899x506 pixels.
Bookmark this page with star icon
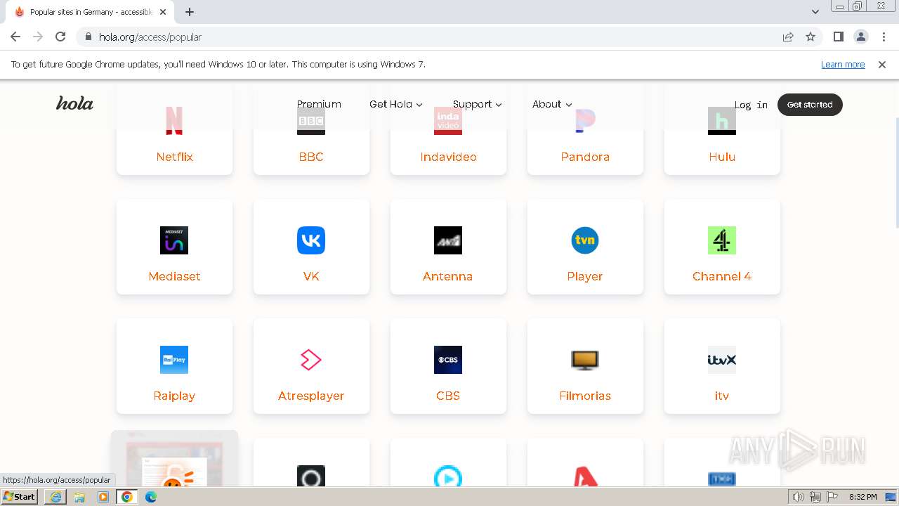coord(811,37)
